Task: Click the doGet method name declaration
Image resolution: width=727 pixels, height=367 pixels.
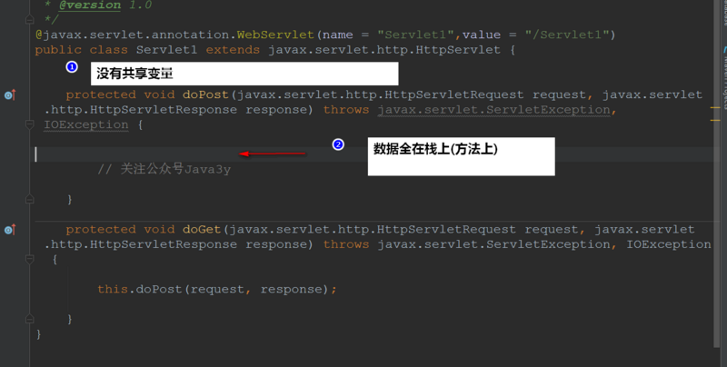Action: click(202, 229)
